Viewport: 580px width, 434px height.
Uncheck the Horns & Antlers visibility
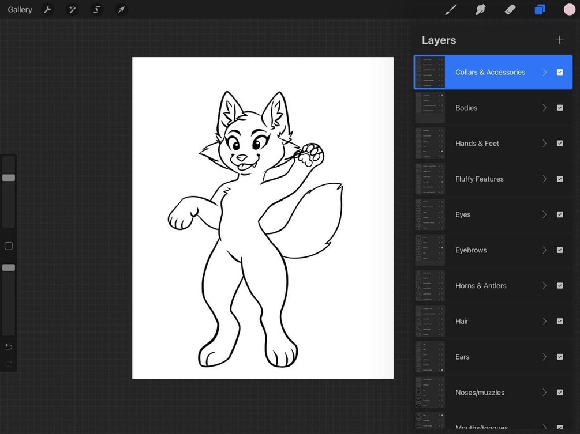pyautogui.click(x=560, y=285)
